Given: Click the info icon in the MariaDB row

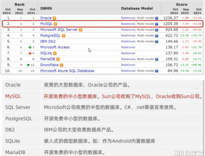Looking at the screenshot, I should pos(157,59).
